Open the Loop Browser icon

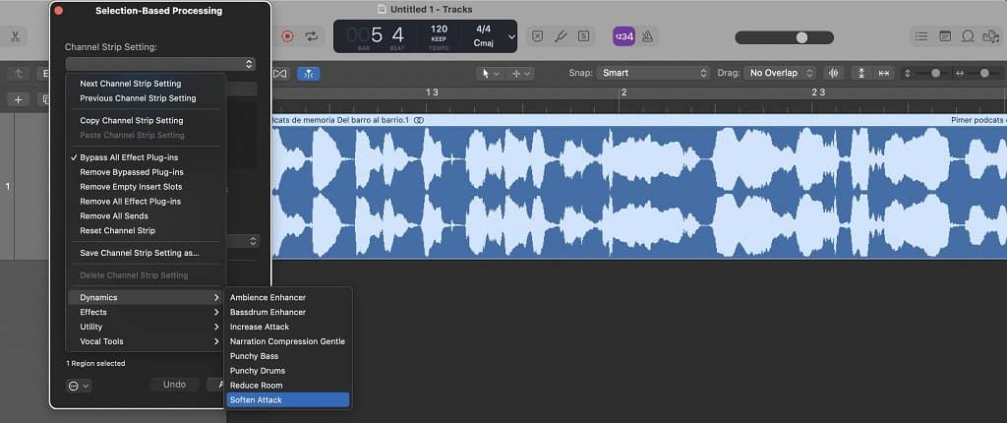pos(969,36)
